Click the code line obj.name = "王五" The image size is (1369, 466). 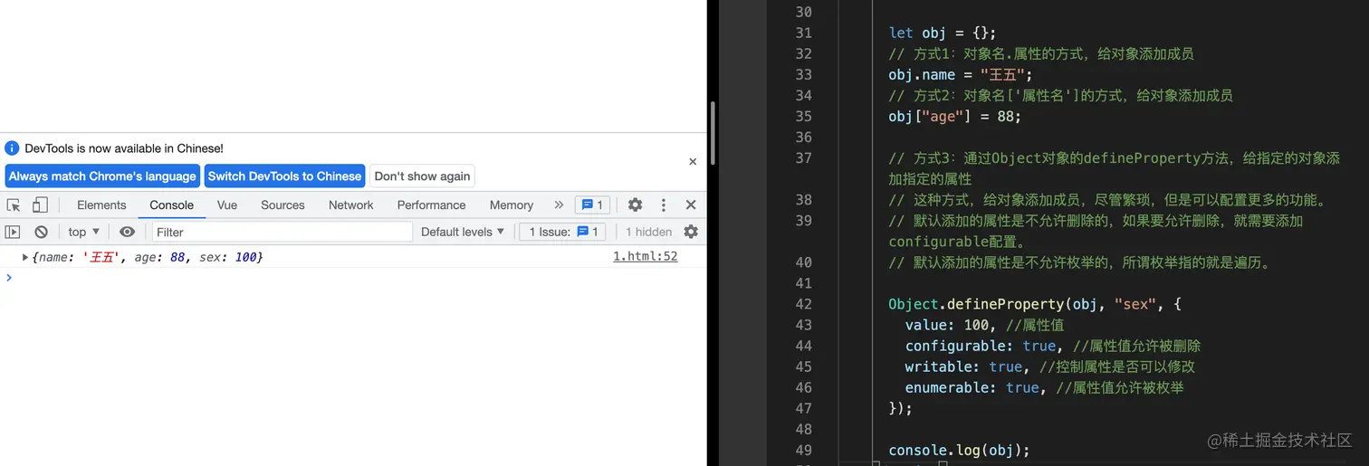[x=961, y=75]
